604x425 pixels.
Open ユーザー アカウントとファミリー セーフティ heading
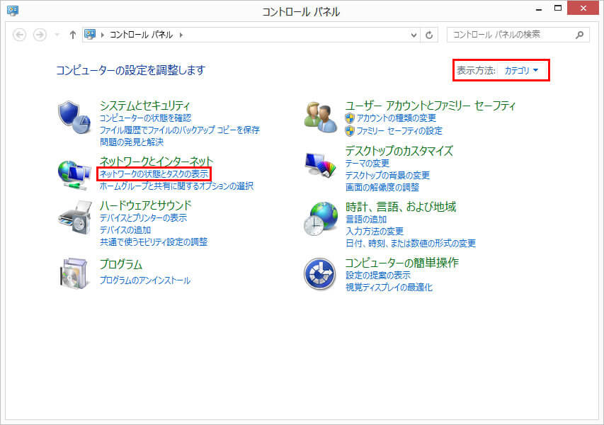coord(430,106)
